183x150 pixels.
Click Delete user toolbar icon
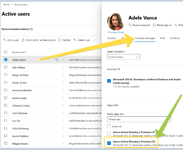75,40
